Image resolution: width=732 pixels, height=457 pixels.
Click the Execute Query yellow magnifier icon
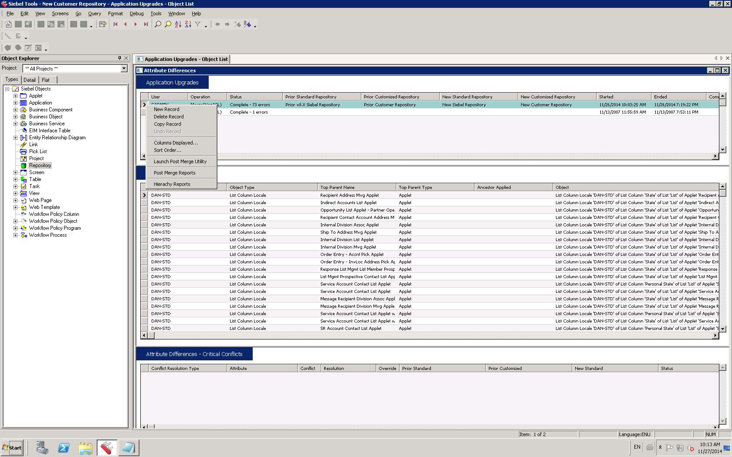point(168,24)
